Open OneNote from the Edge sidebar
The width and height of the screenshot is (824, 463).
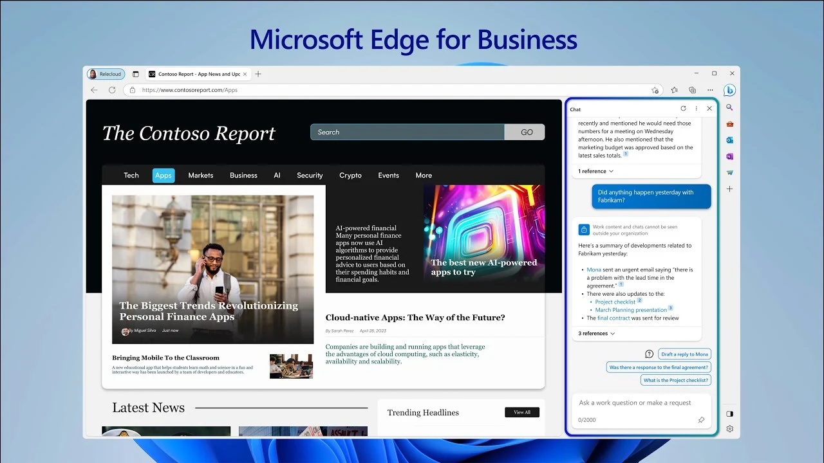(729, 156)
